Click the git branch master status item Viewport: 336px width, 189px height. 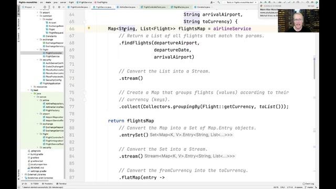310,187
